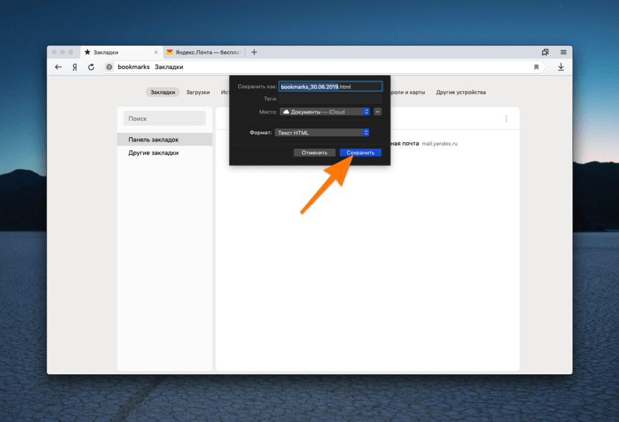This screenshot has width=619, height=422.
Task: Open the bookmark flag icon in address bar
Action: click(x=536, y=67)
